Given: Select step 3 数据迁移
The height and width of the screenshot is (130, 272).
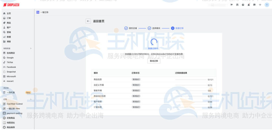Looking at the screenshot, I should (177, 28).
